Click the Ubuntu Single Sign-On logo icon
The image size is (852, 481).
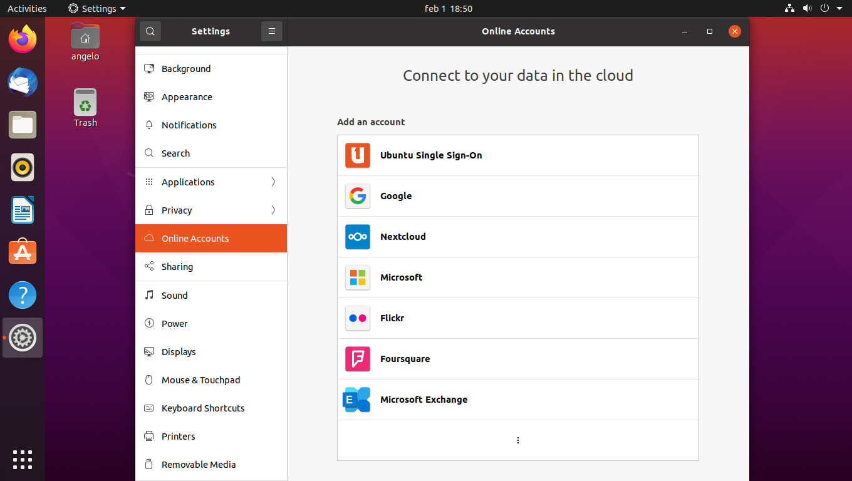point(358,155)
